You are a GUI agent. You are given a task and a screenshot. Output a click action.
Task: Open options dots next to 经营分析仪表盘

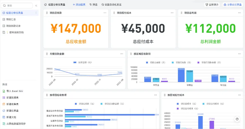[x=36, y=13]
